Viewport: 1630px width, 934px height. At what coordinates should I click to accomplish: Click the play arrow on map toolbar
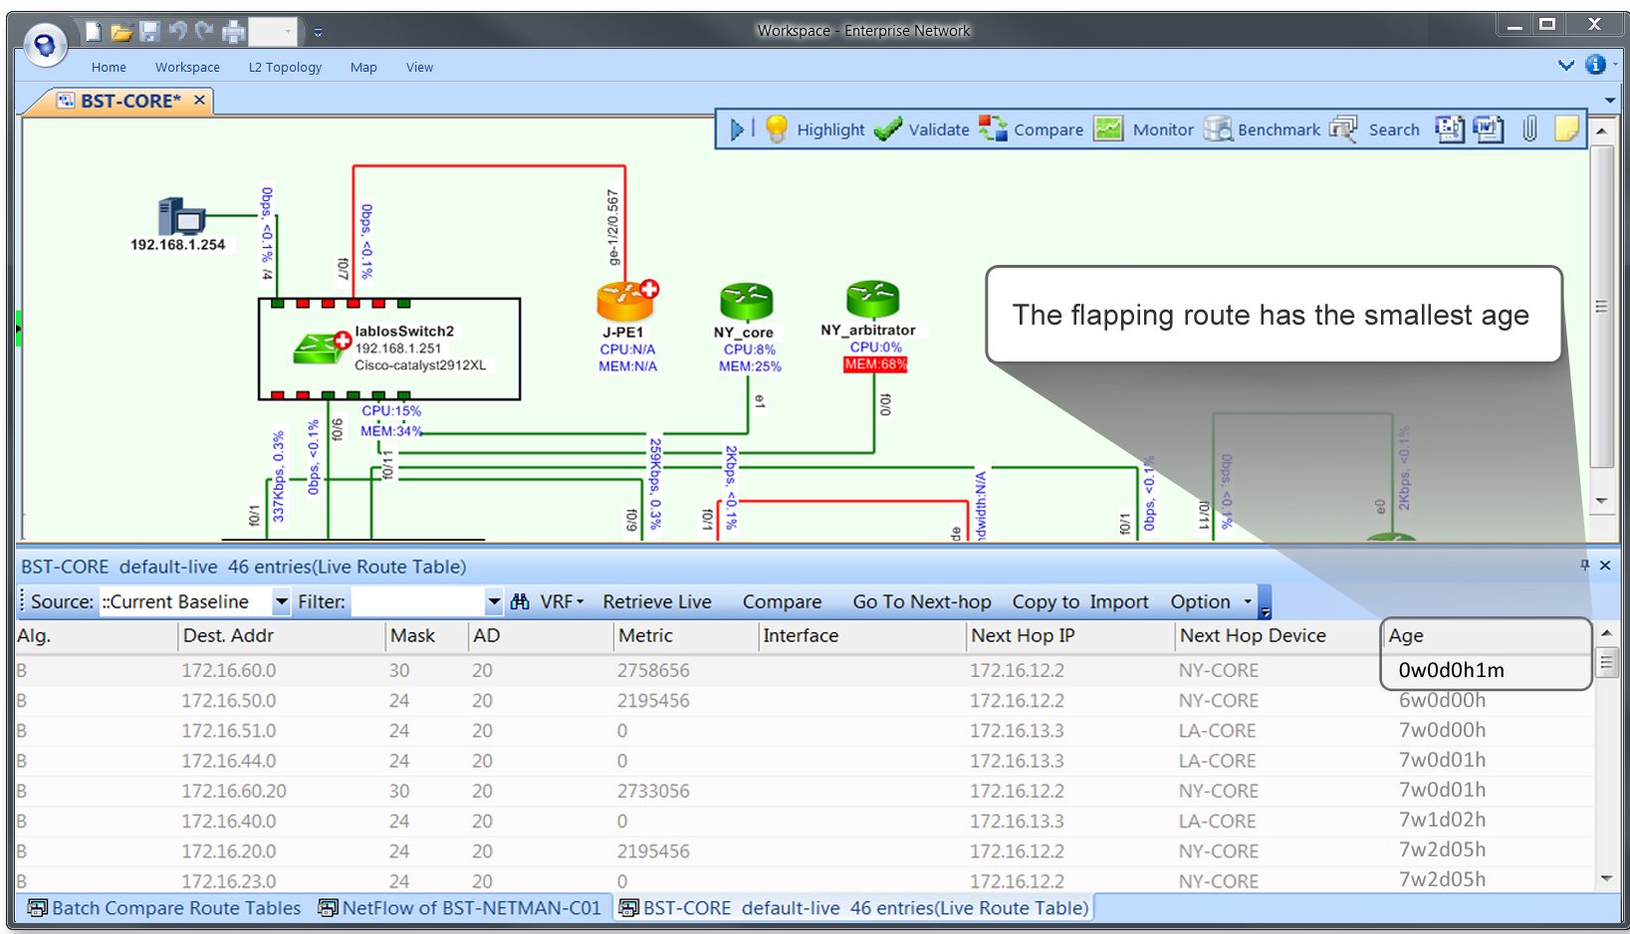coord(737,129)
